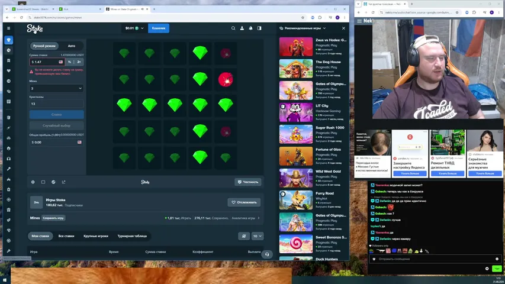Click the blue wallet button
This screenshot has height=284, width=505.
pyautogui.click(x=159, y=28)
